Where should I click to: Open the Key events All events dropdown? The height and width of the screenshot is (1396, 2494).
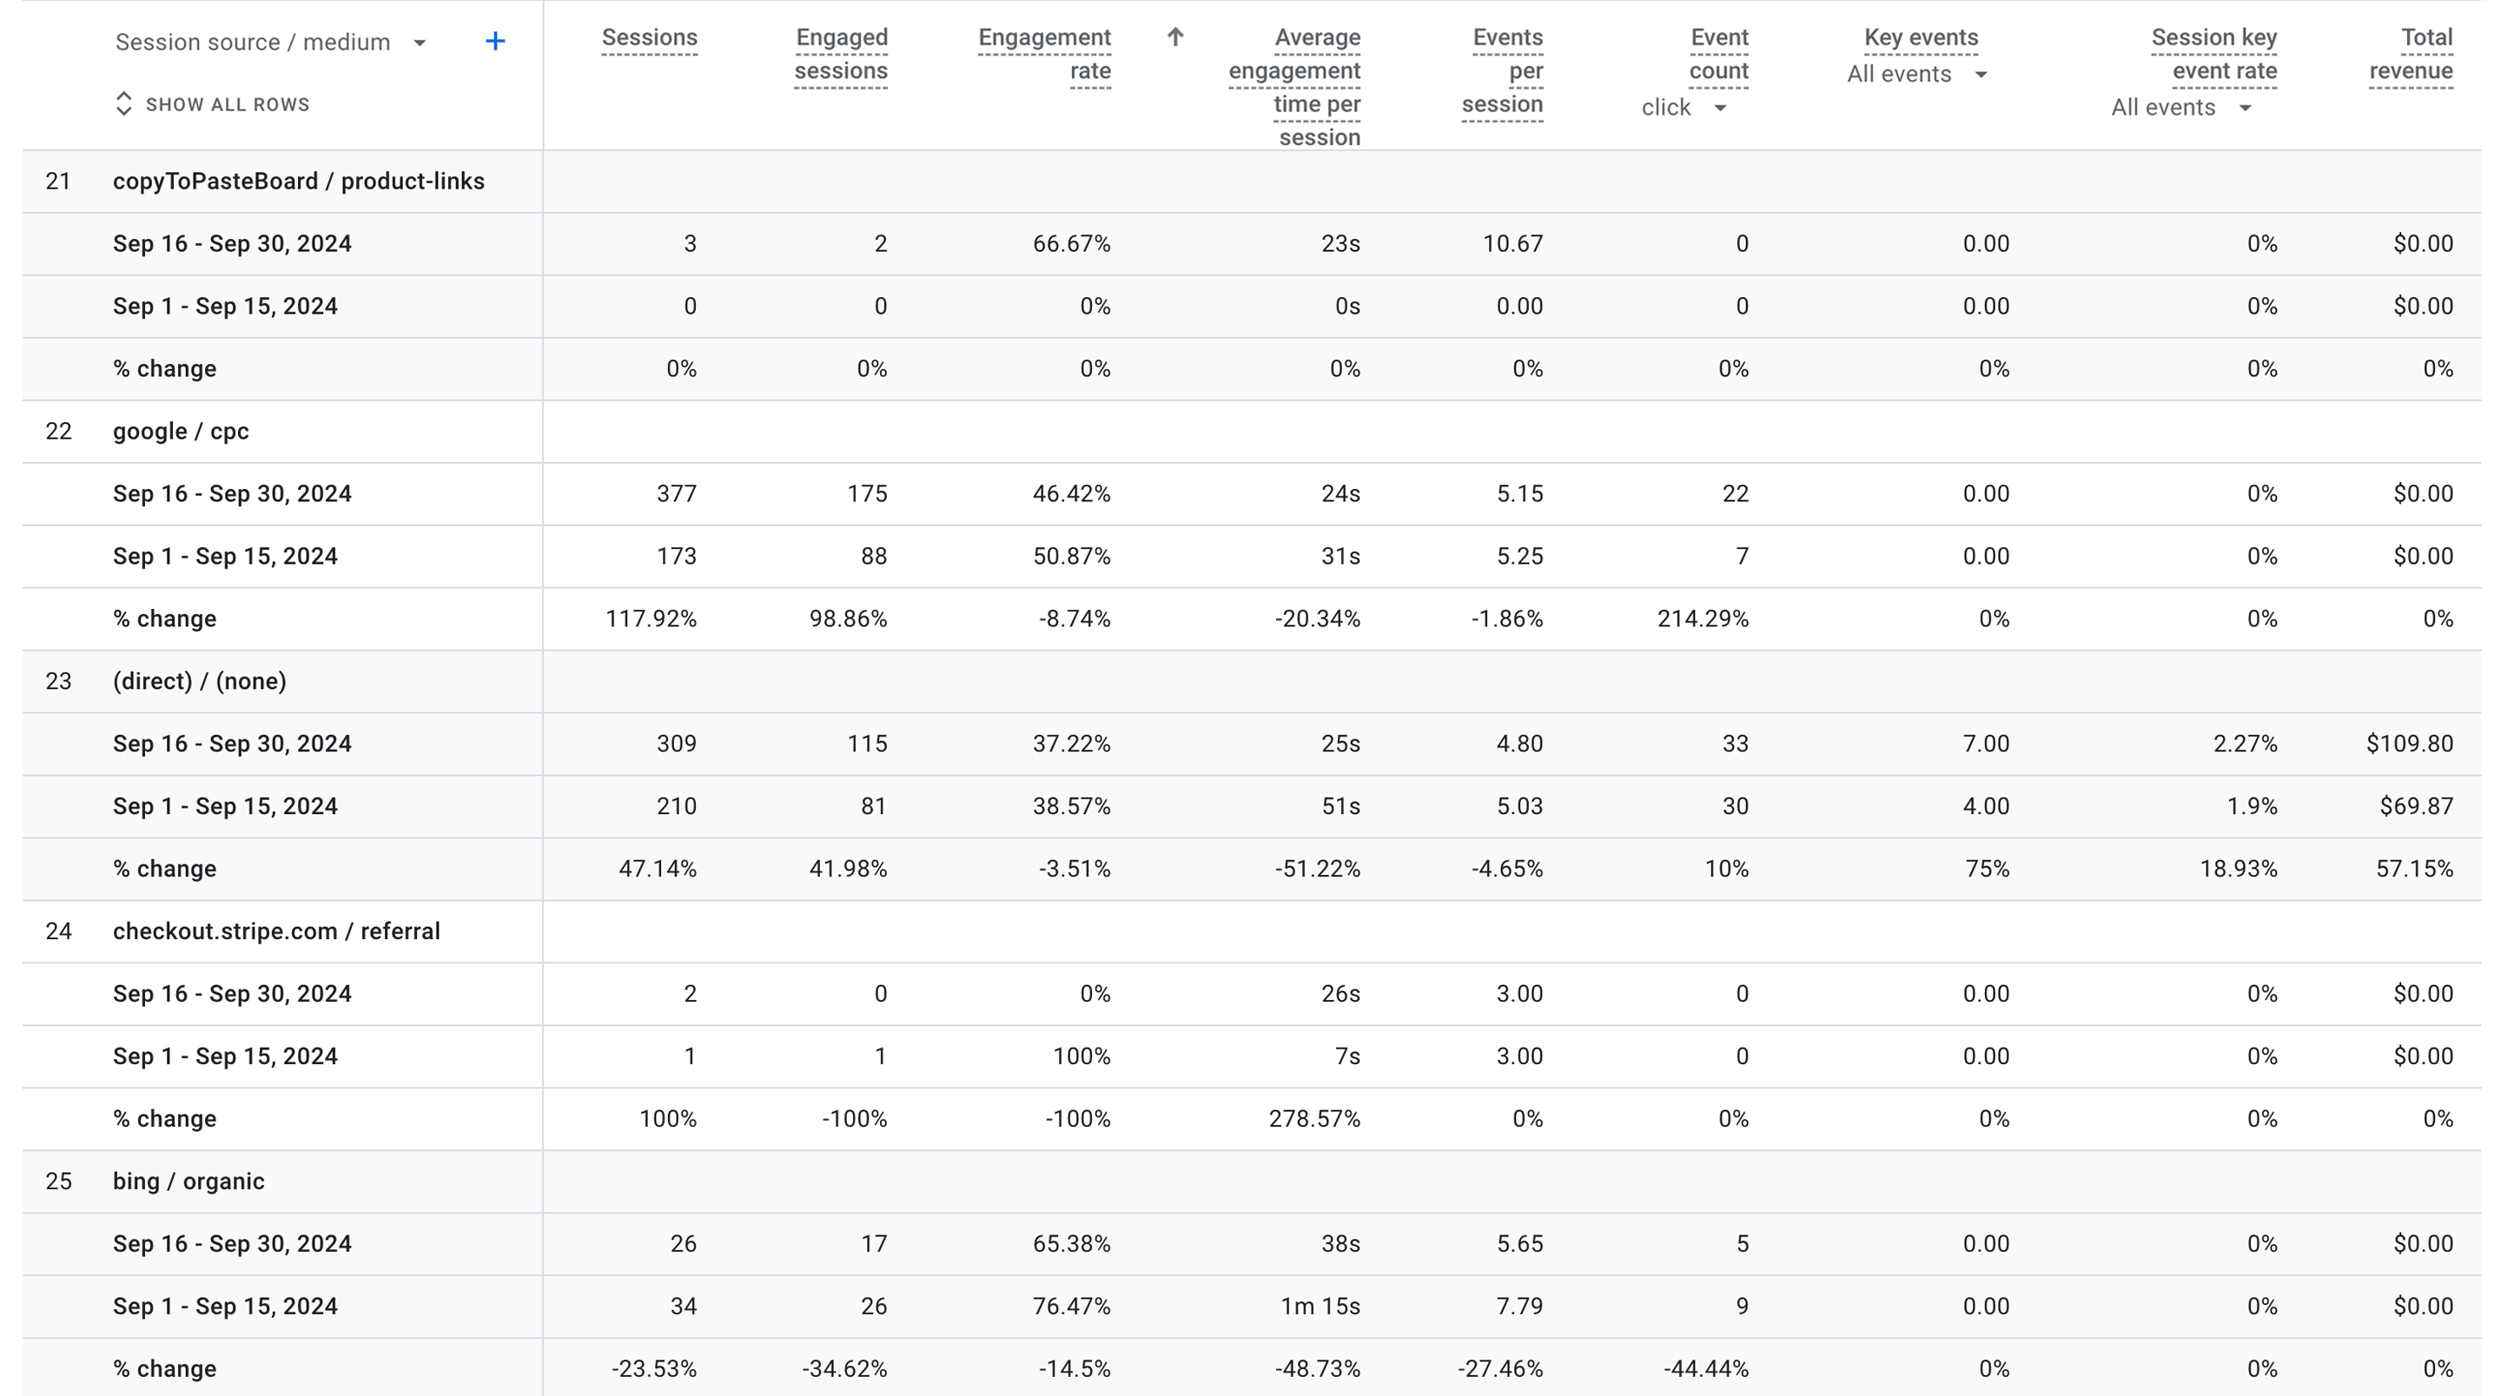click(1916, 75)
